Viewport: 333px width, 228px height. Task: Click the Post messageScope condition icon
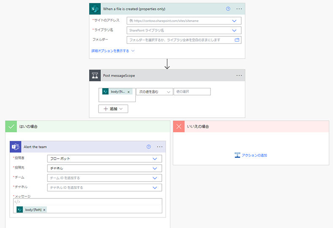tap(95, 76)
